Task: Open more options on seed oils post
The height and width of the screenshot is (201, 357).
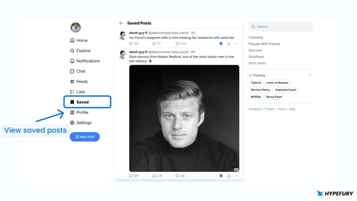Action: tap(236, 44)
